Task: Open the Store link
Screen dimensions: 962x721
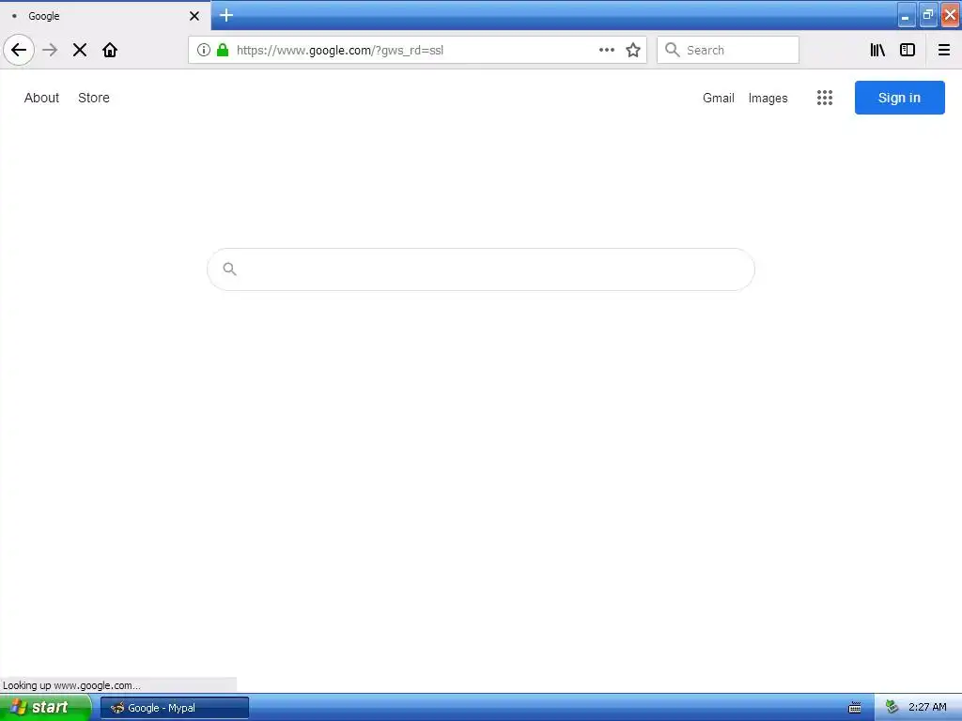Action: point(94,98)
